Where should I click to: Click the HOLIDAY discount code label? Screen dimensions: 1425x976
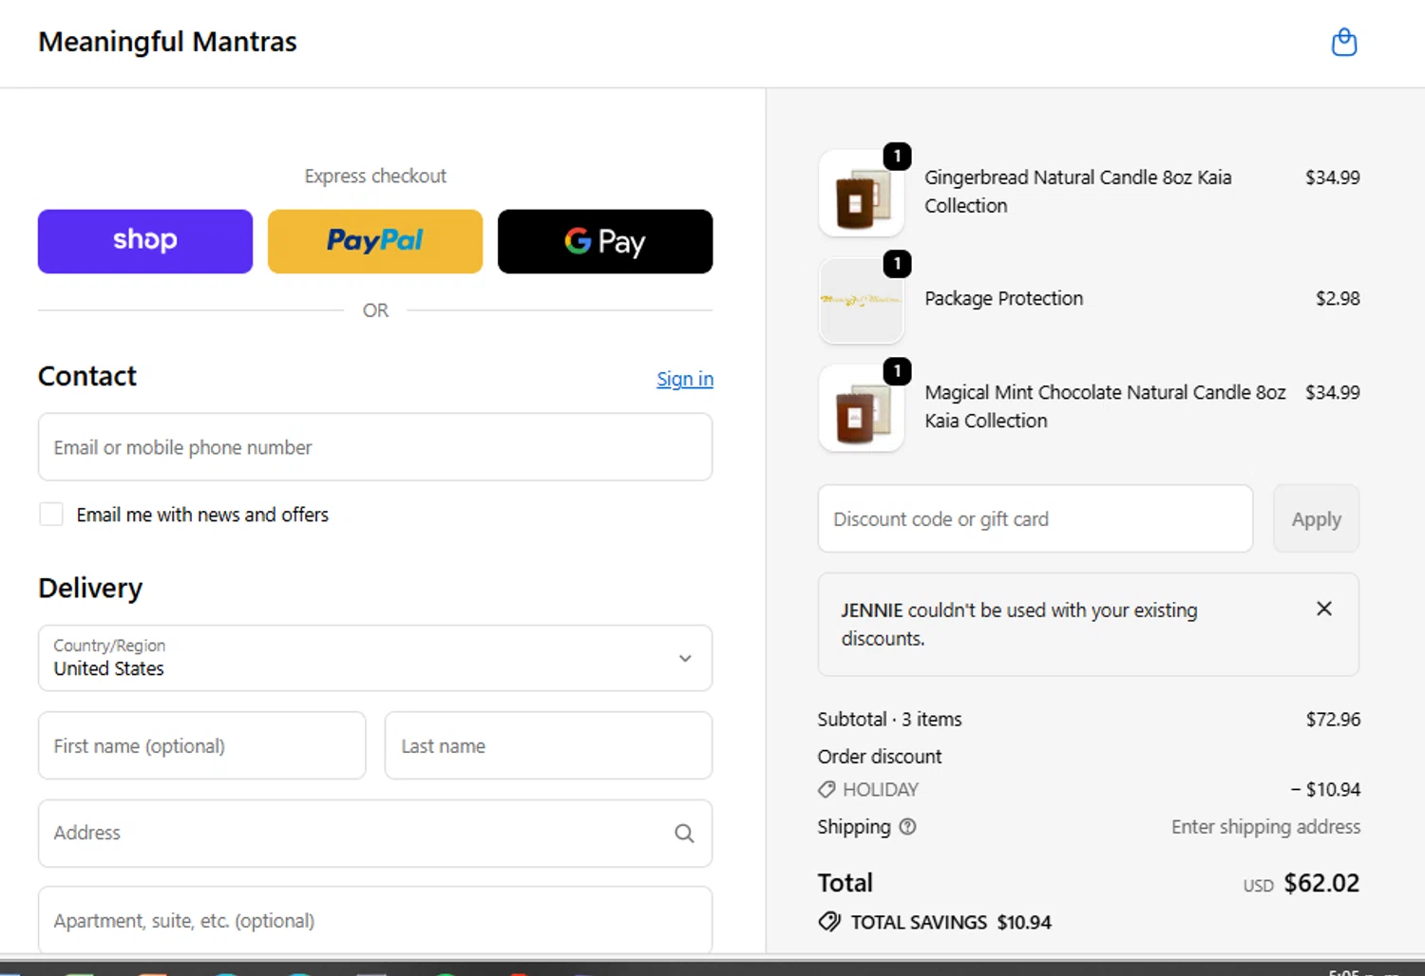(881, 790)
